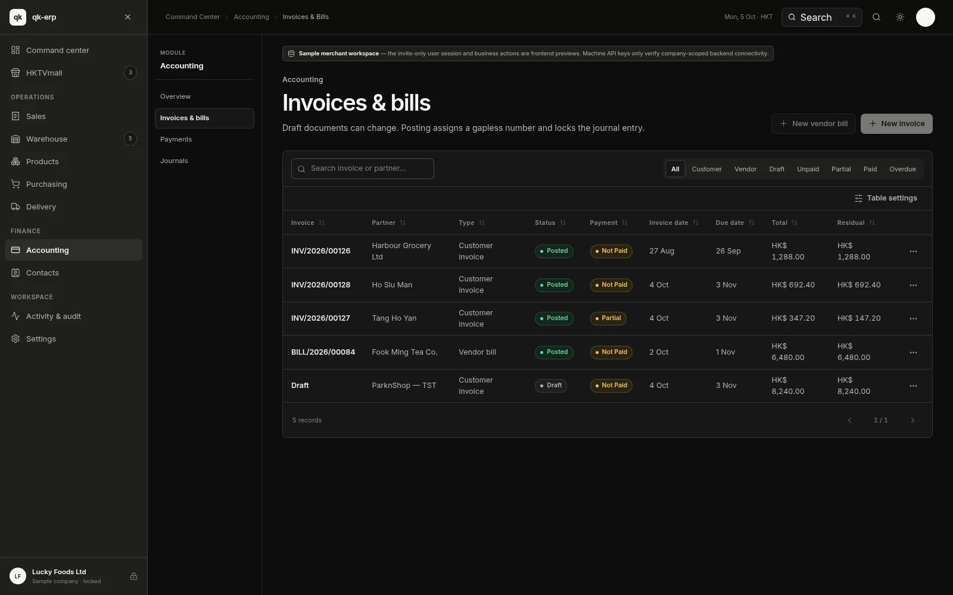Open Settings in the sidebar
The image size is (953, 595).
point(73,339)
